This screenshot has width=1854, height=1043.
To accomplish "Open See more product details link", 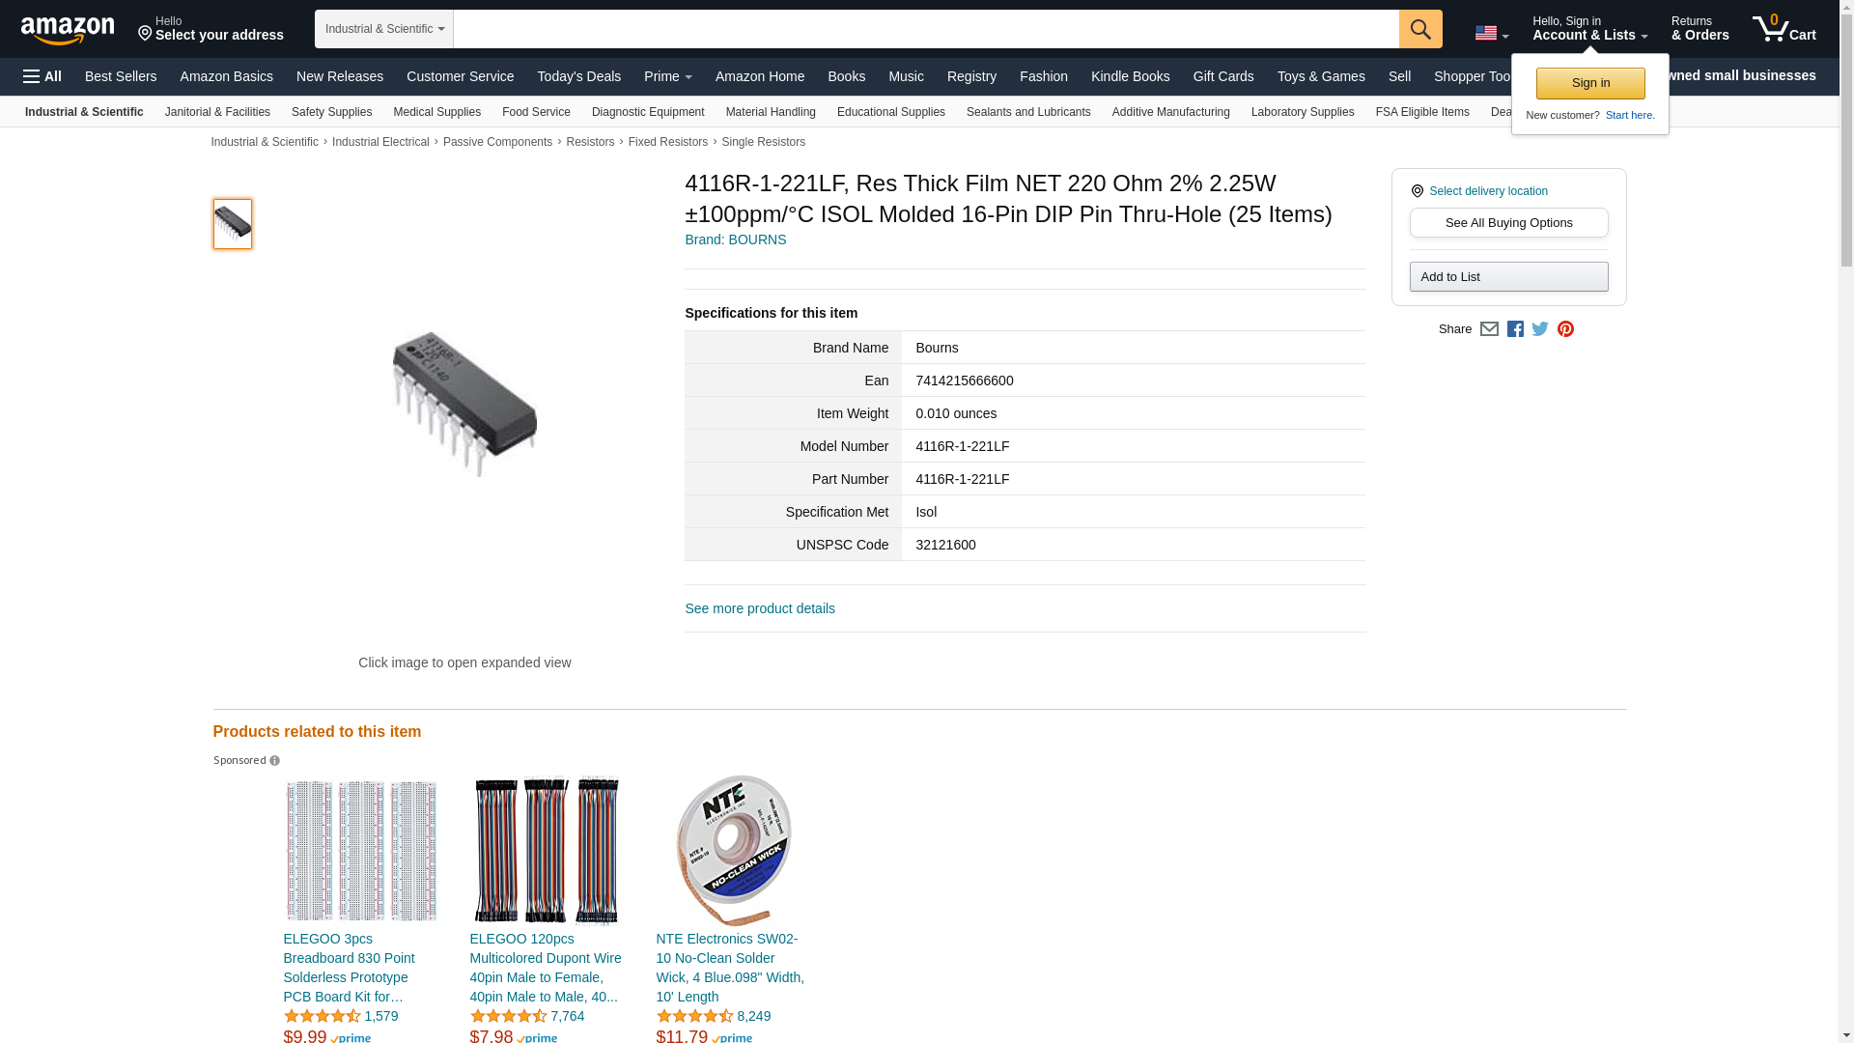I will (x=760, y=608).
